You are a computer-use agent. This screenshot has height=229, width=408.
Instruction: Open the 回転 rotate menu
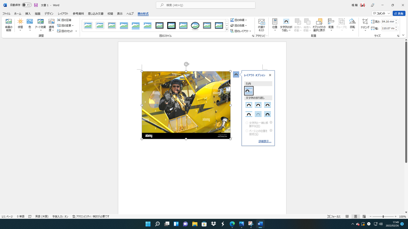pos(352,25)
